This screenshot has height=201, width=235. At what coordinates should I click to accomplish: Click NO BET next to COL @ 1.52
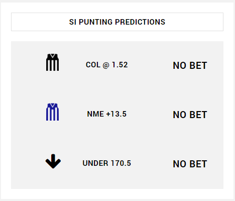point(190,65)
